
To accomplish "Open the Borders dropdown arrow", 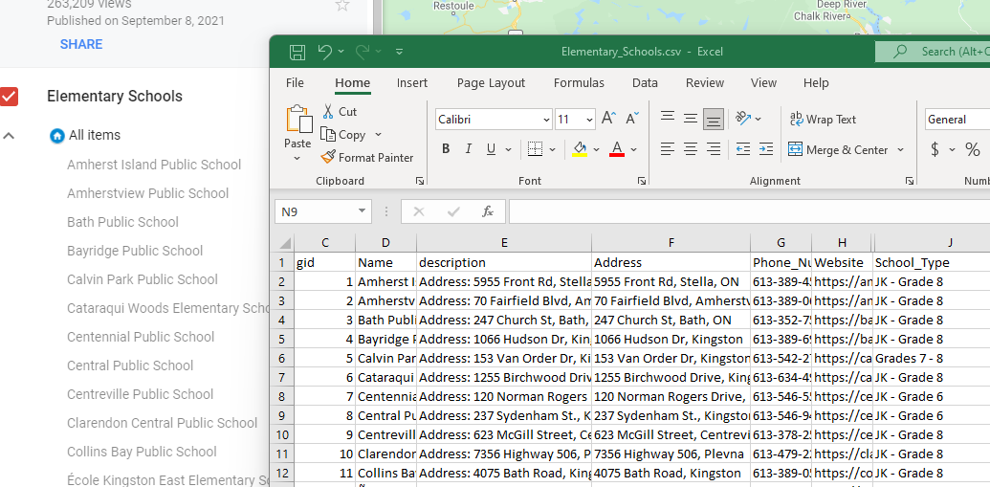I will (x=553, y=149).
